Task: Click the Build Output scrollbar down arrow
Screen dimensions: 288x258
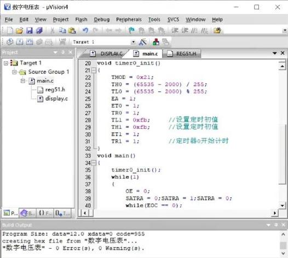Action: (283, 253)
